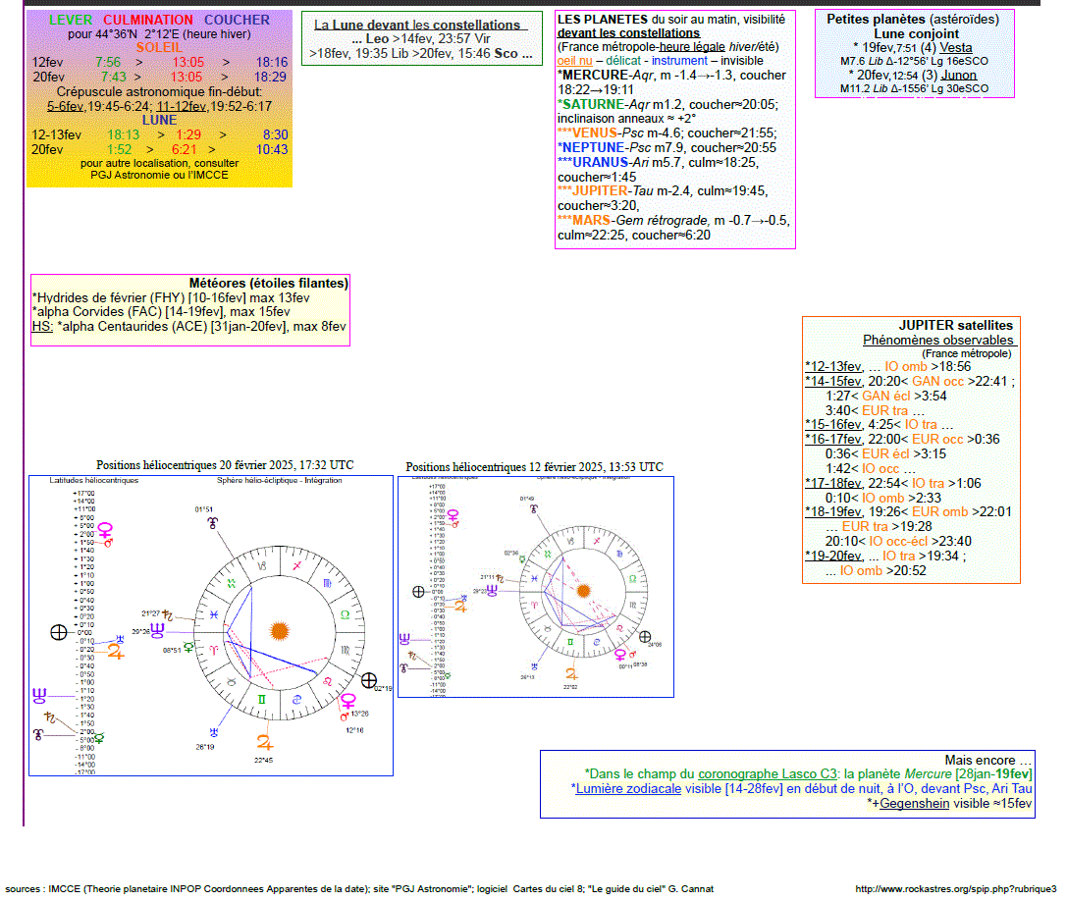Screen dimensions: 1067x902
Task: Click the Sun symbol in the 20 février chart
Action: (x=279, y=630)
